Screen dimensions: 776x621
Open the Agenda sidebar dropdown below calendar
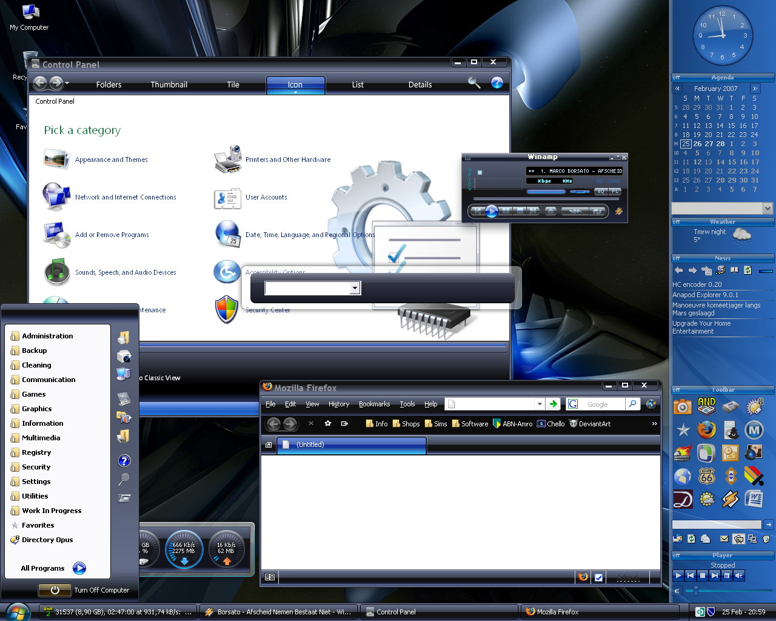[x=768, y=208]
